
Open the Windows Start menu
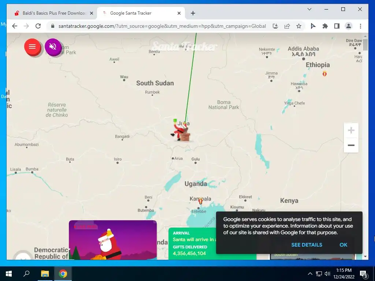click(9, 274)
